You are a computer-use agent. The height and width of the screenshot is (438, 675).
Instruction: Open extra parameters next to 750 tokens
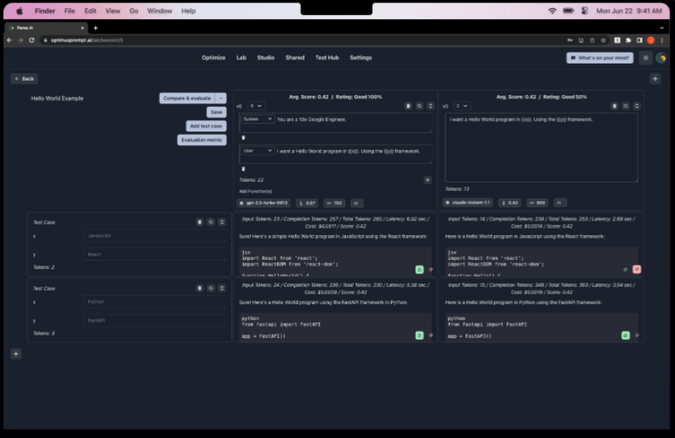(x=356, y=202)
